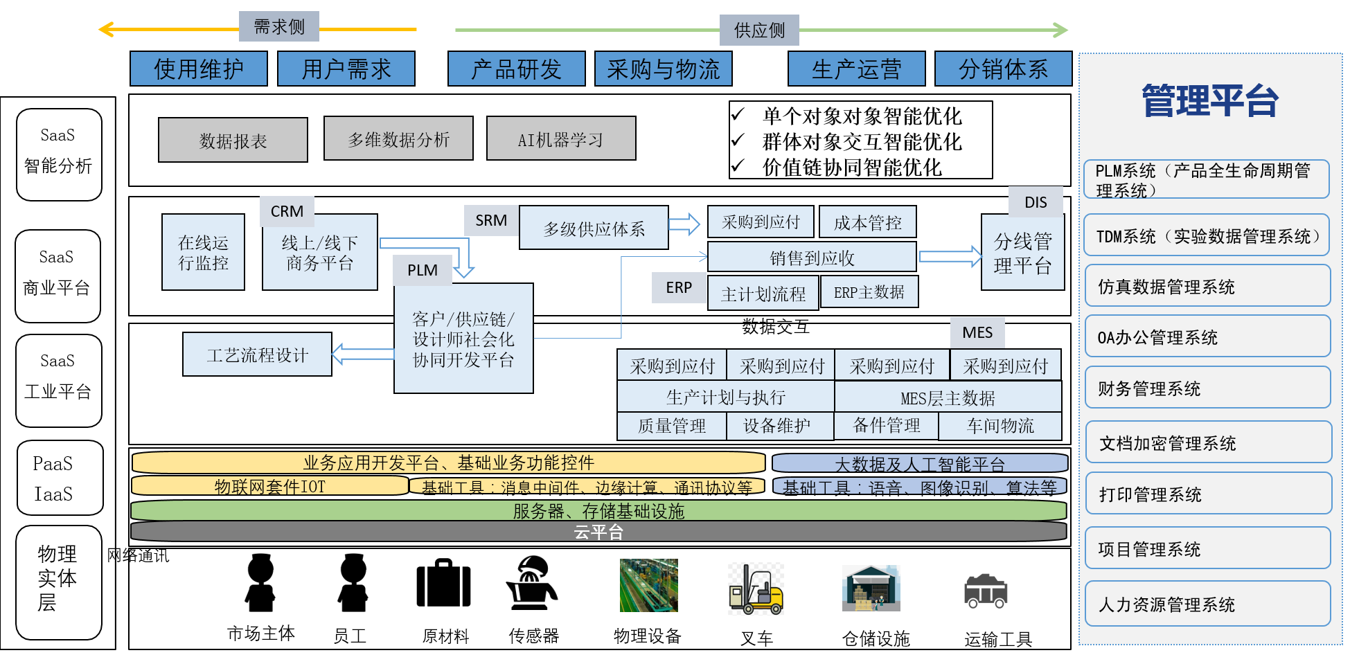
Task: Click the checkmark beside 单个对象对象智能优化
Action: coord(738,114)
